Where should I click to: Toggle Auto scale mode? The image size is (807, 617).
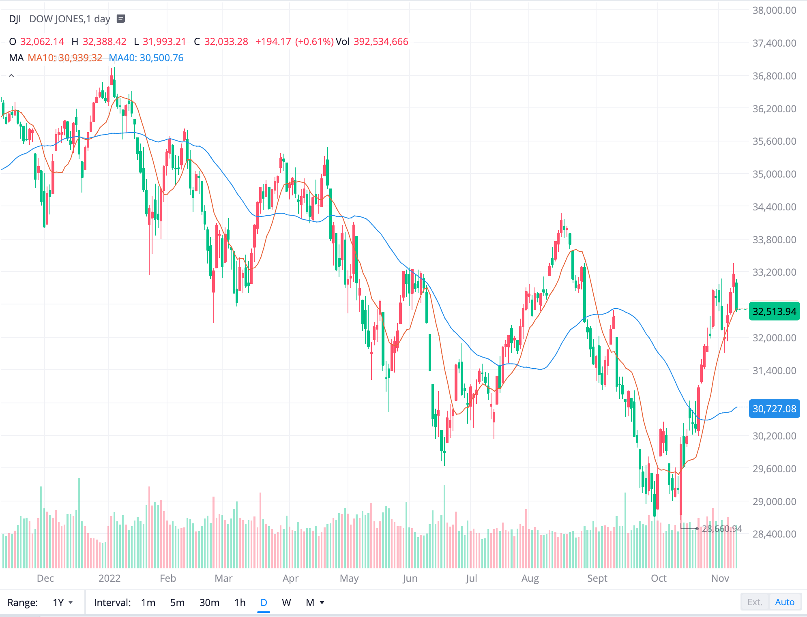784,602
